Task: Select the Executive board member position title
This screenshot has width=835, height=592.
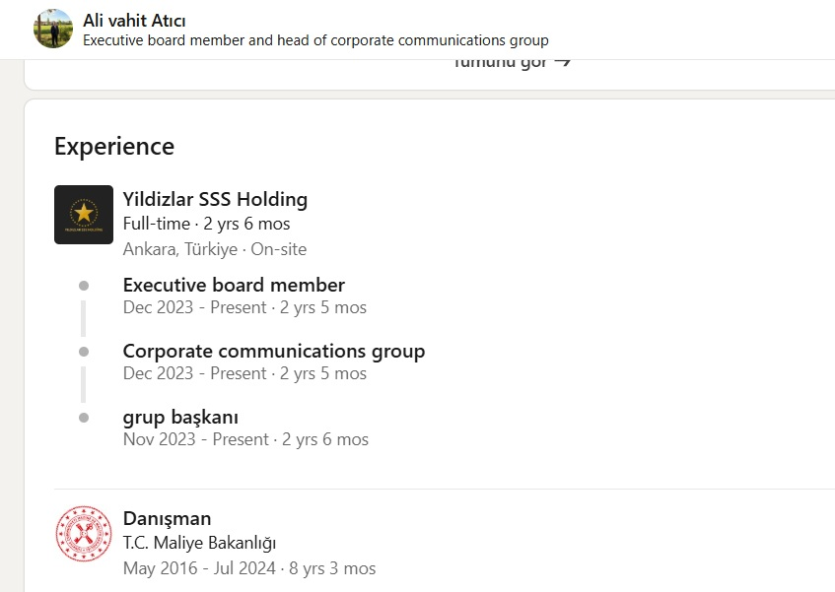Action: click(234, 285)
